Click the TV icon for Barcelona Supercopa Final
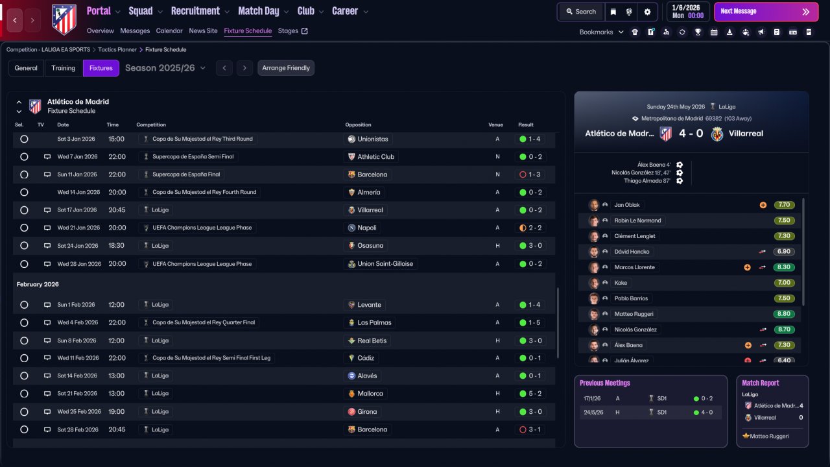The image size is (830, 467). coord(47,174)
